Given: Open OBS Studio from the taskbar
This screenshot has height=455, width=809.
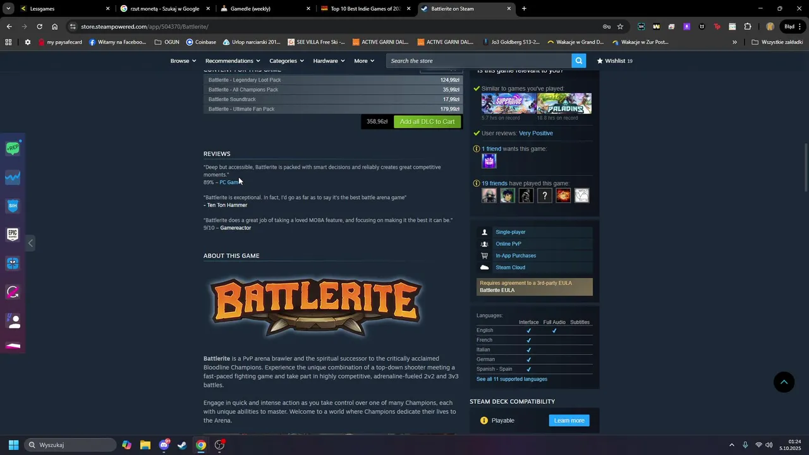Looking at the screenshot, I should 219,445.
